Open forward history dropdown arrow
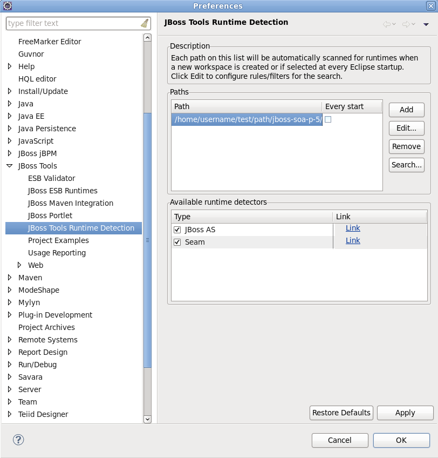Screen dimensions: 438x458 [414, 24]
